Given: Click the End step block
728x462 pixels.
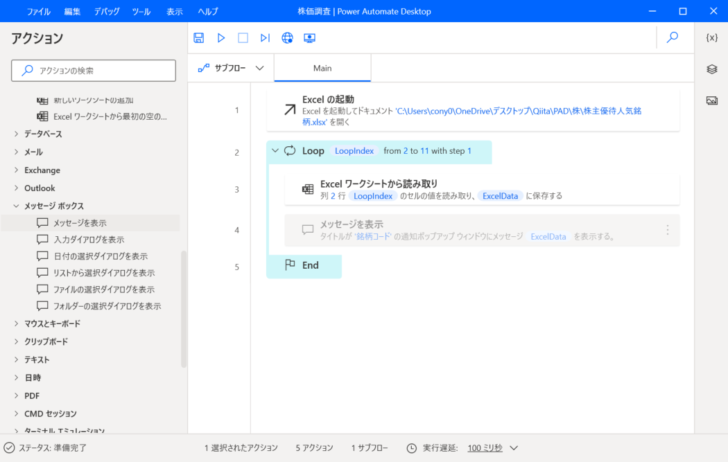Looking at the screenshot, I should 304,266.
